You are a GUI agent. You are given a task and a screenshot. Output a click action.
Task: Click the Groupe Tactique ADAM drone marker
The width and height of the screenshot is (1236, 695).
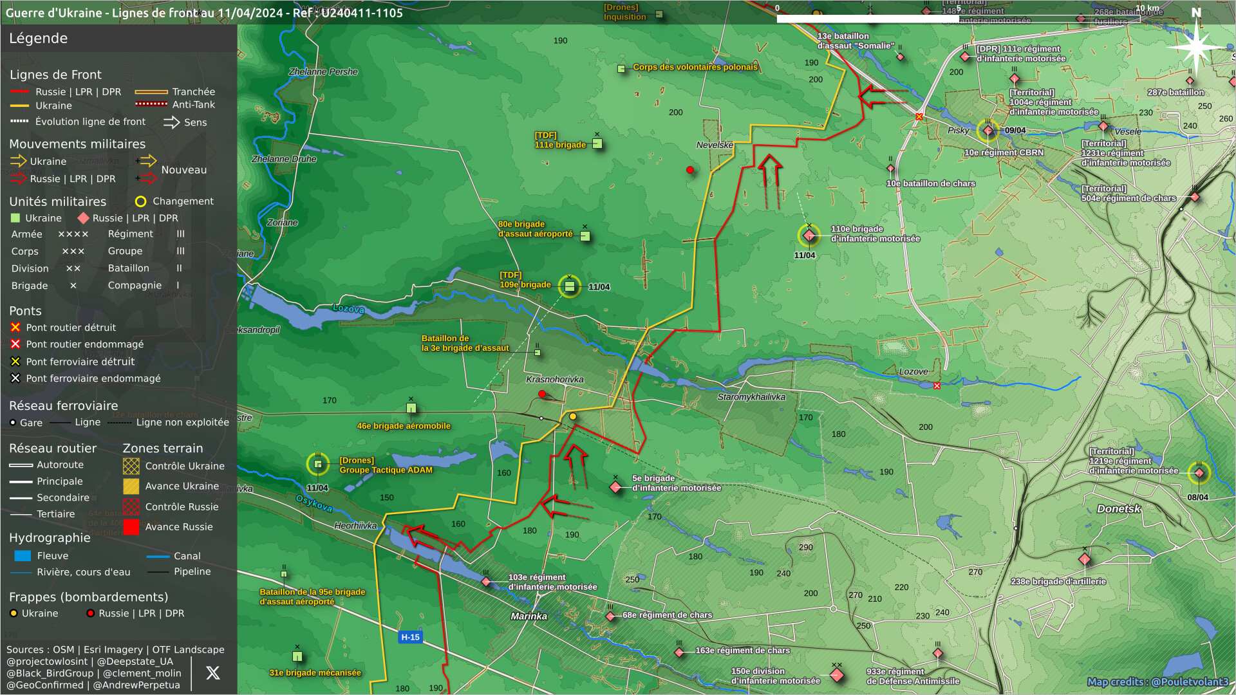click(x=318, y=463)
